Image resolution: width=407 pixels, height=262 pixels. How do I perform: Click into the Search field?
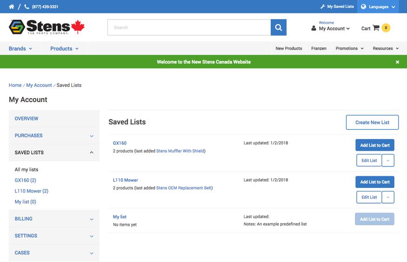coord(189,27)
